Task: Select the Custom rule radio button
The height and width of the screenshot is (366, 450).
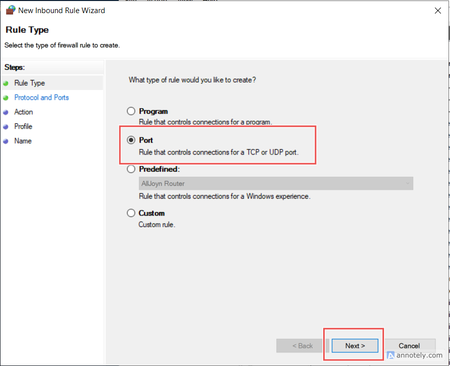Action: coord(131,213)
